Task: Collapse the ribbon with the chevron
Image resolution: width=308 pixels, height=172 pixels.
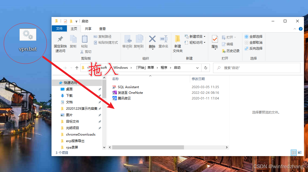Action: [295, 29]
